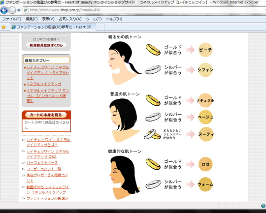Click the Favorites star icon
Viewport: 266px width, 213px height.
click(3, 27)
